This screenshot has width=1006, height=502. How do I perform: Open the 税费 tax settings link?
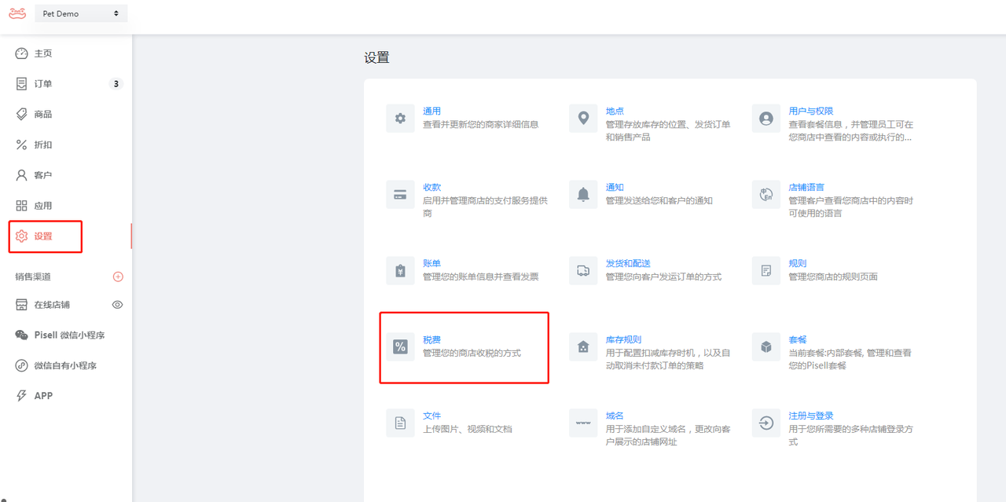pos(431,340)
